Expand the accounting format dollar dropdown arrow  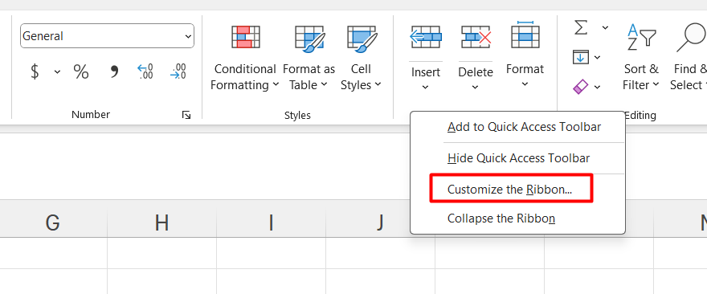click(57, 71)
